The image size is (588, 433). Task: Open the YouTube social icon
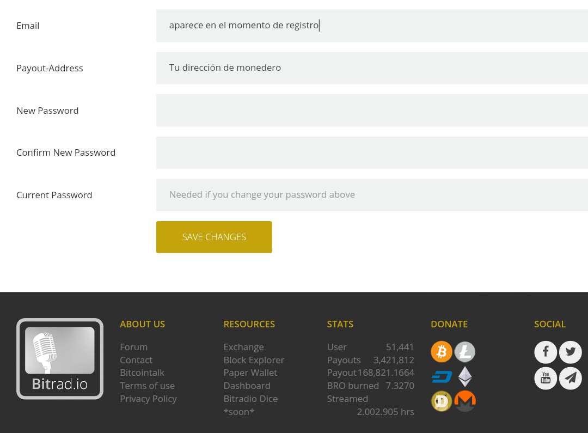pyautogui.click(x=546, y=378)
